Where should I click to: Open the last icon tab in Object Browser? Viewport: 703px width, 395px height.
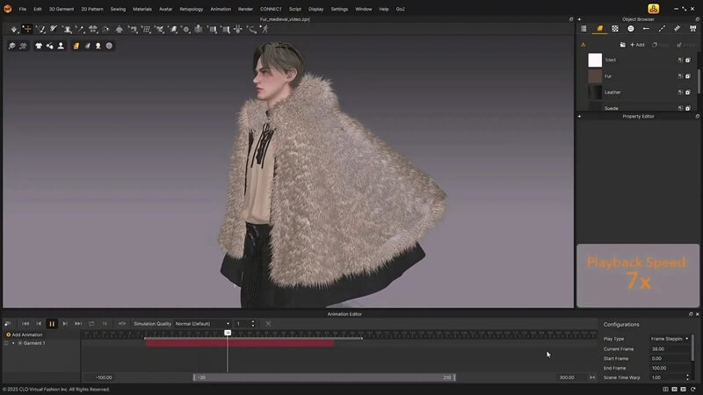point(692,29)
